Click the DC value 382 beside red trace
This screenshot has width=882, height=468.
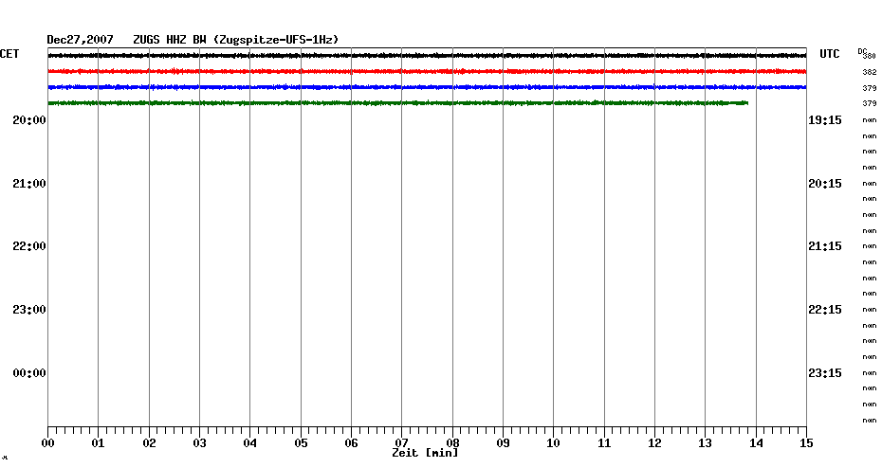pos(869,73)
